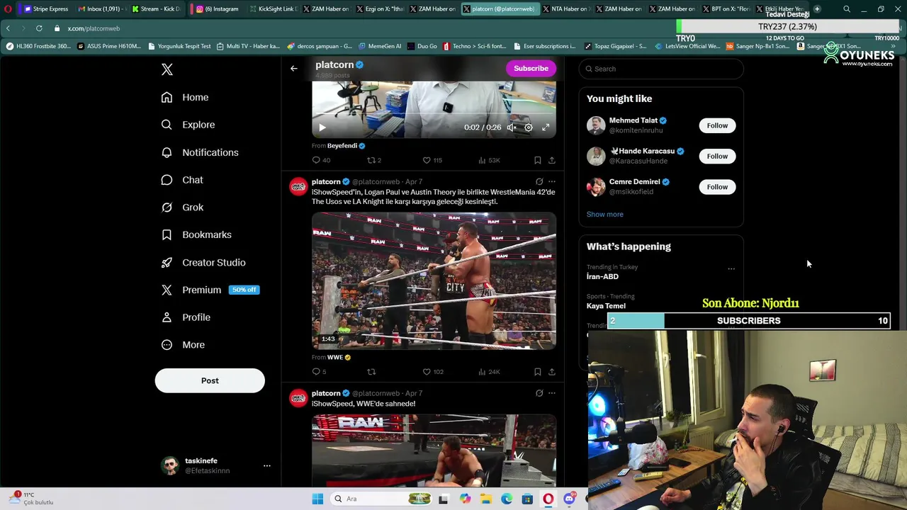This screenshot has width=907, height=510.
Task: Open Kaya Temel trending topic
Action: coord(606,306)
